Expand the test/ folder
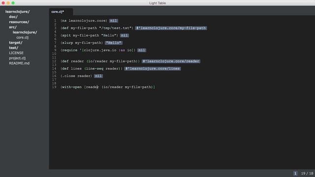 pos(14,48)
